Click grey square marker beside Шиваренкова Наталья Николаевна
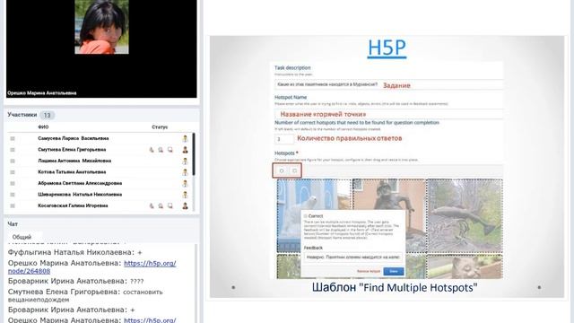The height and width of the screenshot is (323, 574). point(13,195)
